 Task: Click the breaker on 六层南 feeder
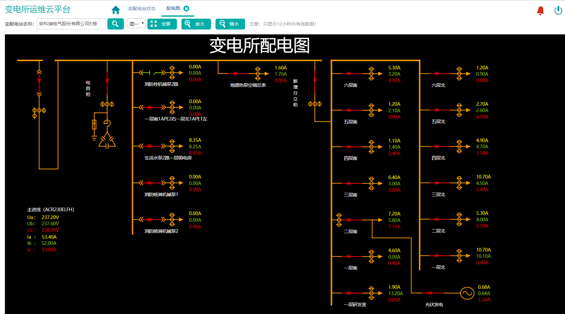pyautogui.click(x=348, y=74)
